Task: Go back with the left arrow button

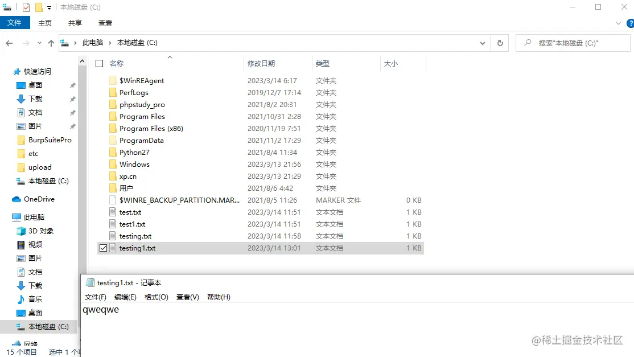Action: (9, 43)
